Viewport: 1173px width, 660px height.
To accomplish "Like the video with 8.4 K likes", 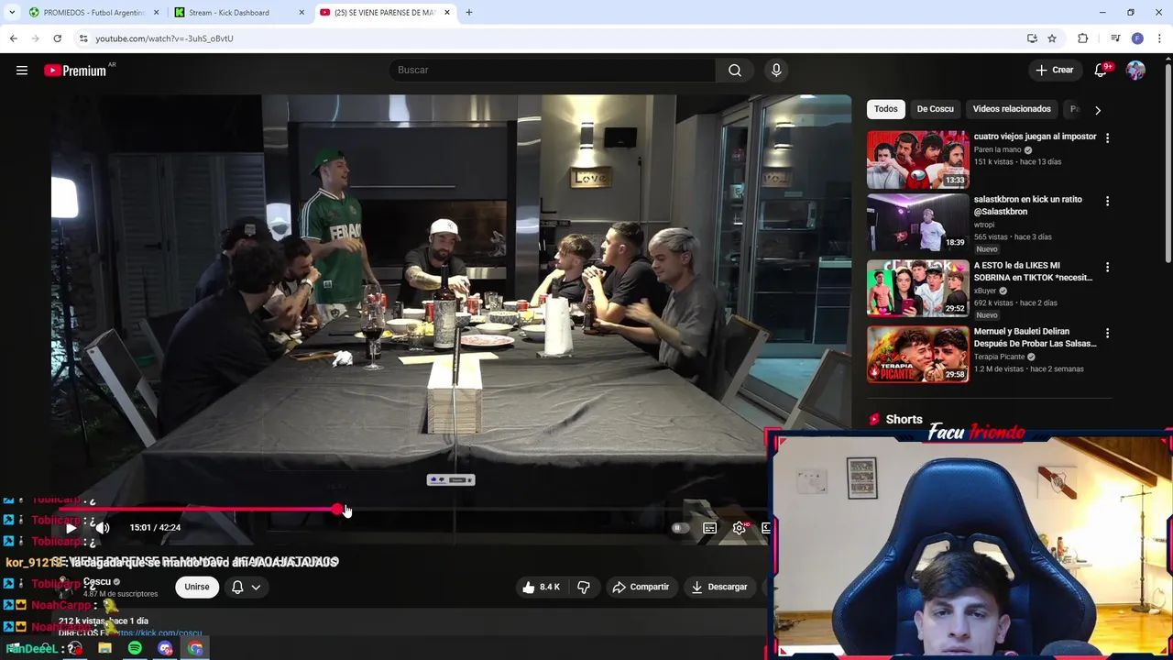I will [x=541, y=587].
